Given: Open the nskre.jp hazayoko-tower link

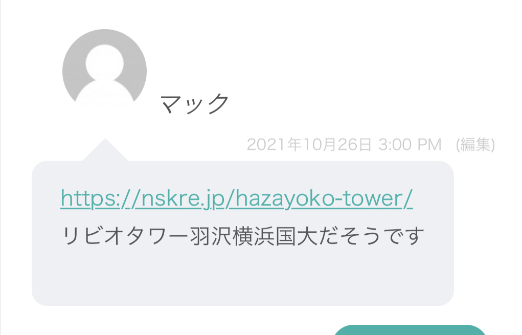Looking at the screenshot, I should [237, 198].
